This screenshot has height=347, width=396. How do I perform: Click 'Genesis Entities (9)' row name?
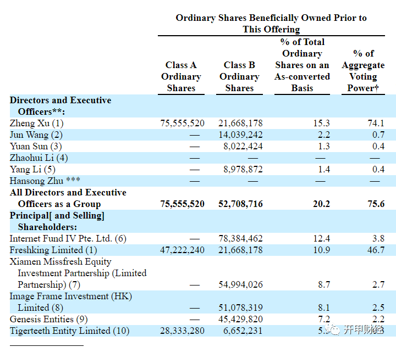(x=49, y=319)
